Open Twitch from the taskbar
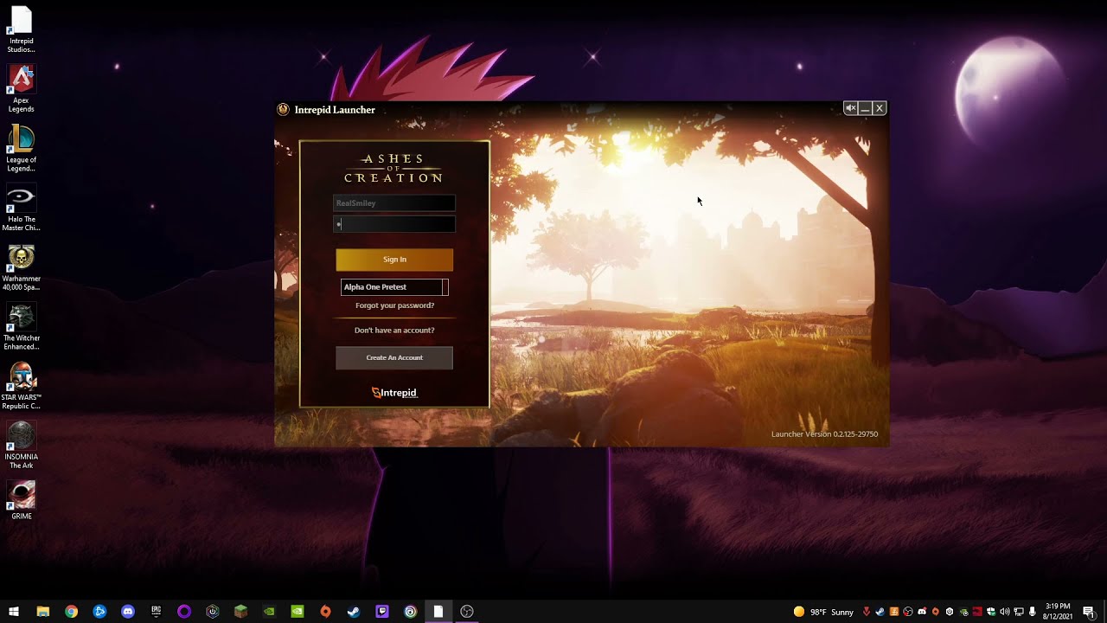This screenshot has width=1107, height=623. [x=382, y=612]
